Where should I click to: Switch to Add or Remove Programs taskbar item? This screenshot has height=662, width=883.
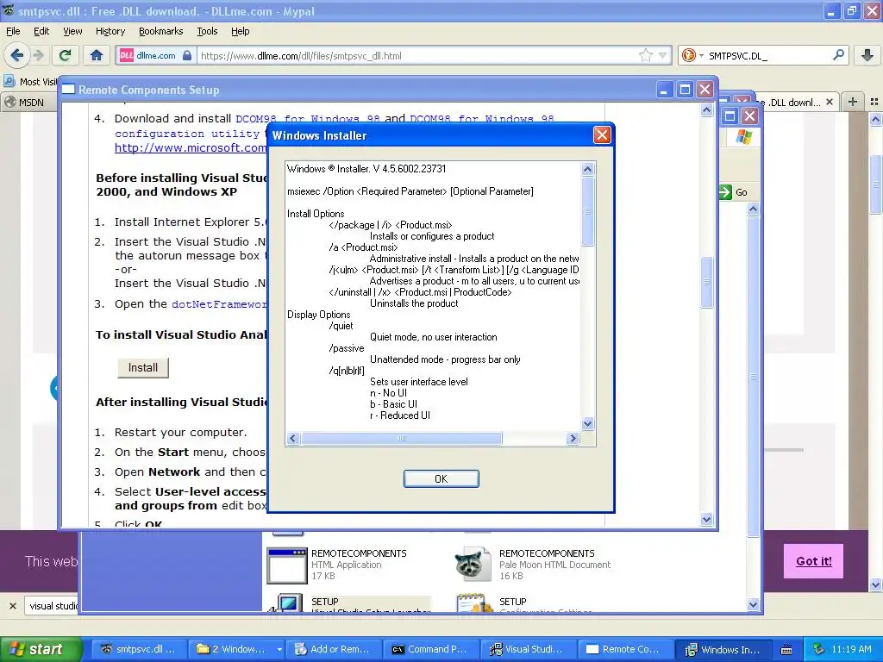point(333,649)
